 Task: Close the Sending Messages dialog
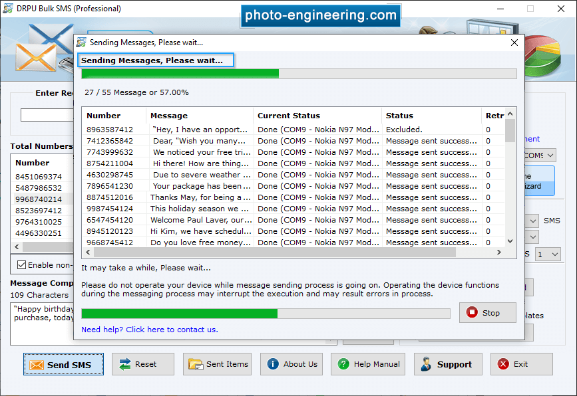514,43
